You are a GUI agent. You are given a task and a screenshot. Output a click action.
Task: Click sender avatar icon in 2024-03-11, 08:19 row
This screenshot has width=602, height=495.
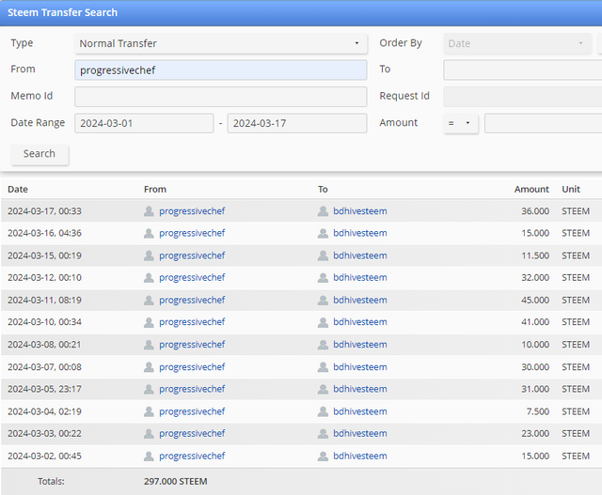(149, 301)
